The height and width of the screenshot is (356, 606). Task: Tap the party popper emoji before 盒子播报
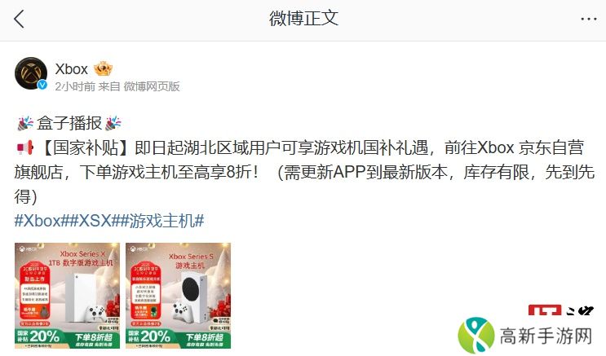click(25, 124)
